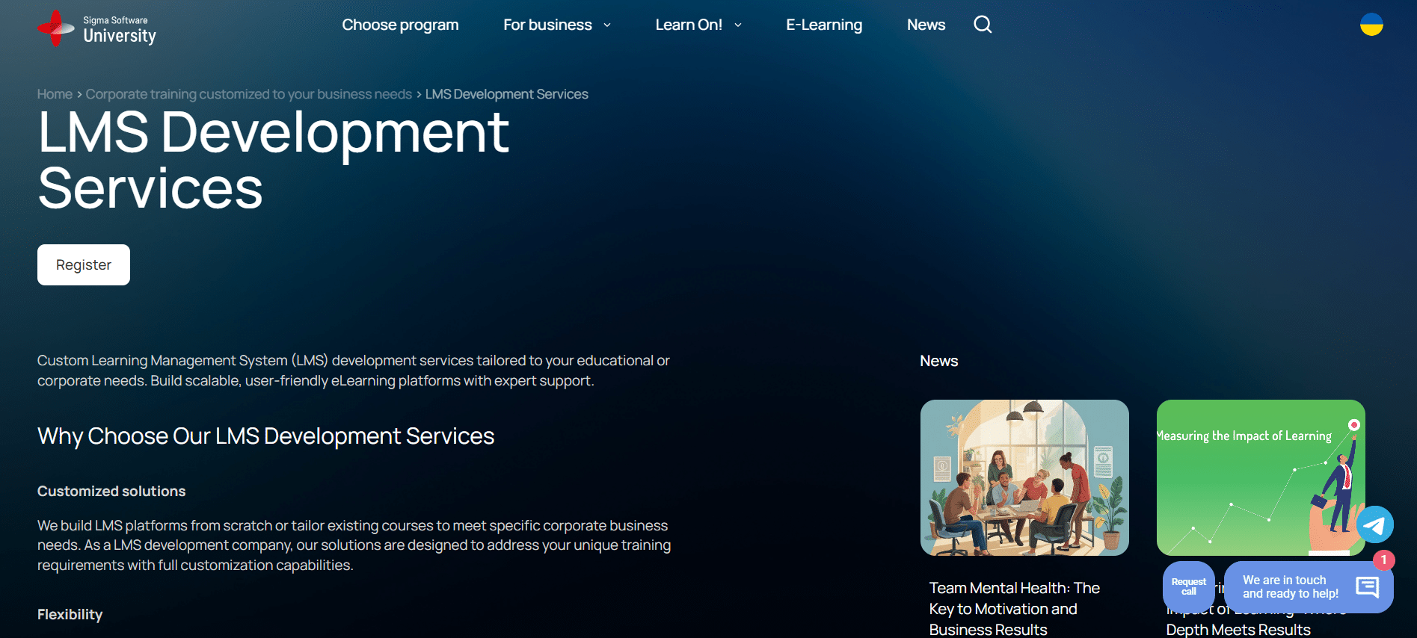This screenshot has height=638, width=1417.
Task: Click the Ukraine flag language icon
Action: click(1371, 25)
